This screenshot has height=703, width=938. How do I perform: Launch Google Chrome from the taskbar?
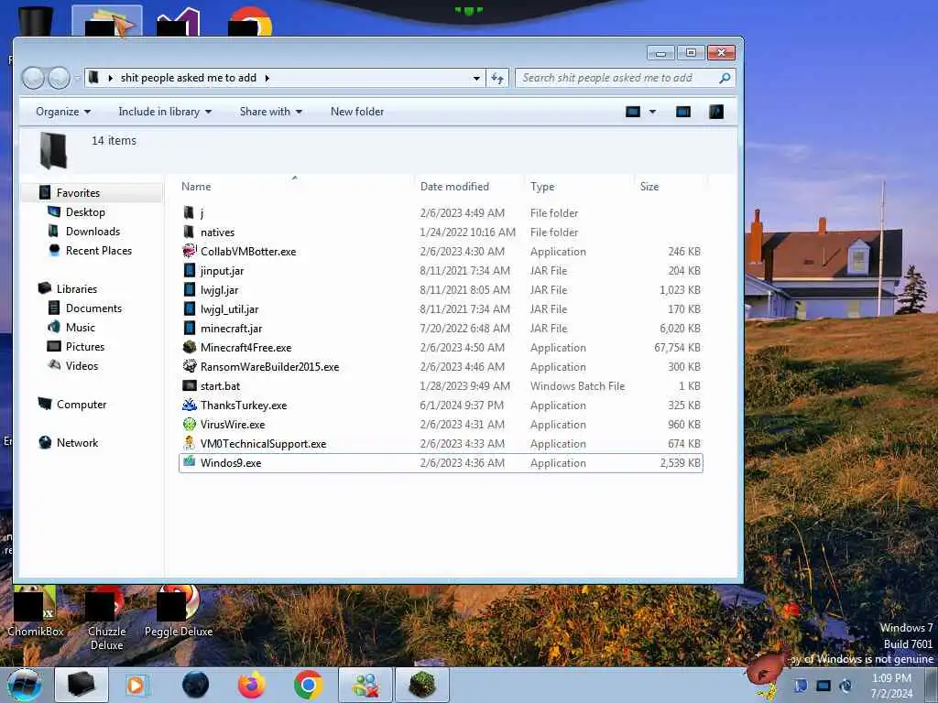[308, 685]
